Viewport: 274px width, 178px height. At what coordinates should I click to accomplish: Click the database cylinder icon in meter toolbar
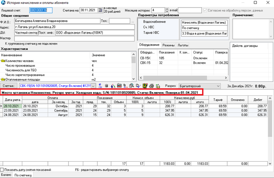pos(106,86)
